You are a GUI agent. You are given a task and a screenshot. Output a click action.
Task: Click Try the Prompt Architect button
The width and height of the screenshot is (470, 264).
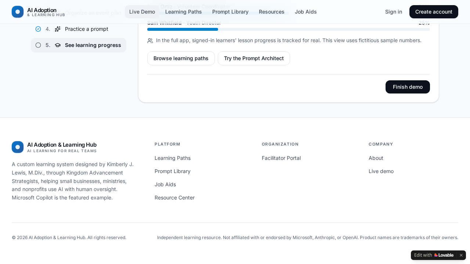coord(254,58)
